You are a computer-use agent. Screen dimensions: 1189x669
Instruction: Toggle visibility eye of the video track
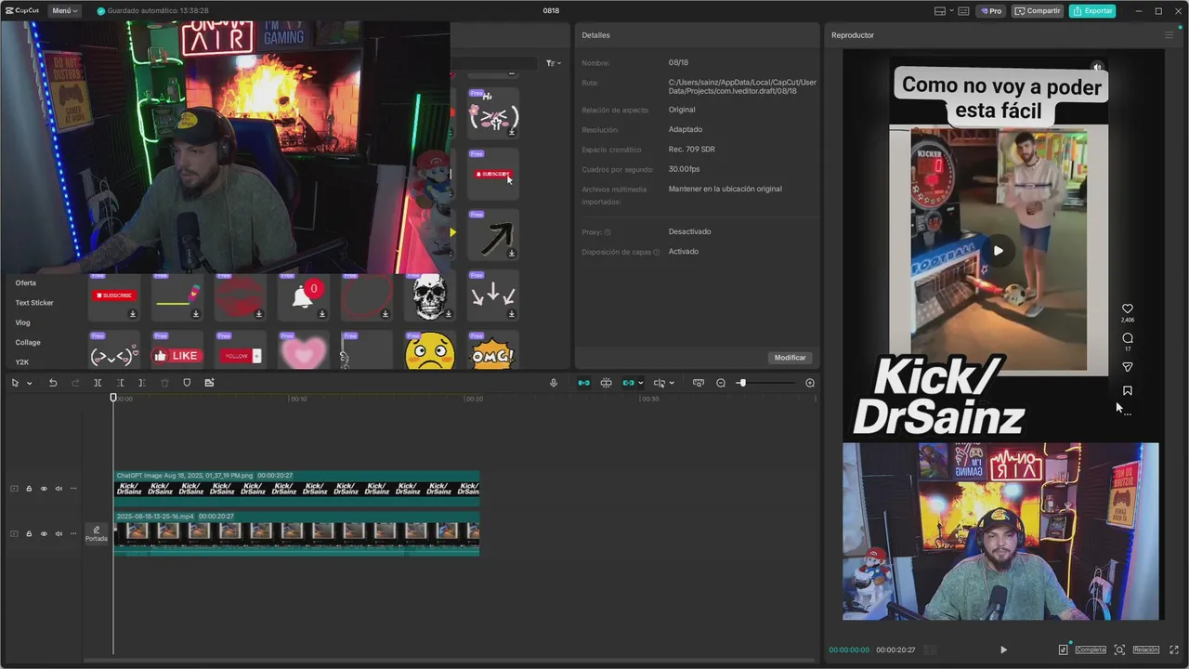pyautogui.click(x=43, y=533)
